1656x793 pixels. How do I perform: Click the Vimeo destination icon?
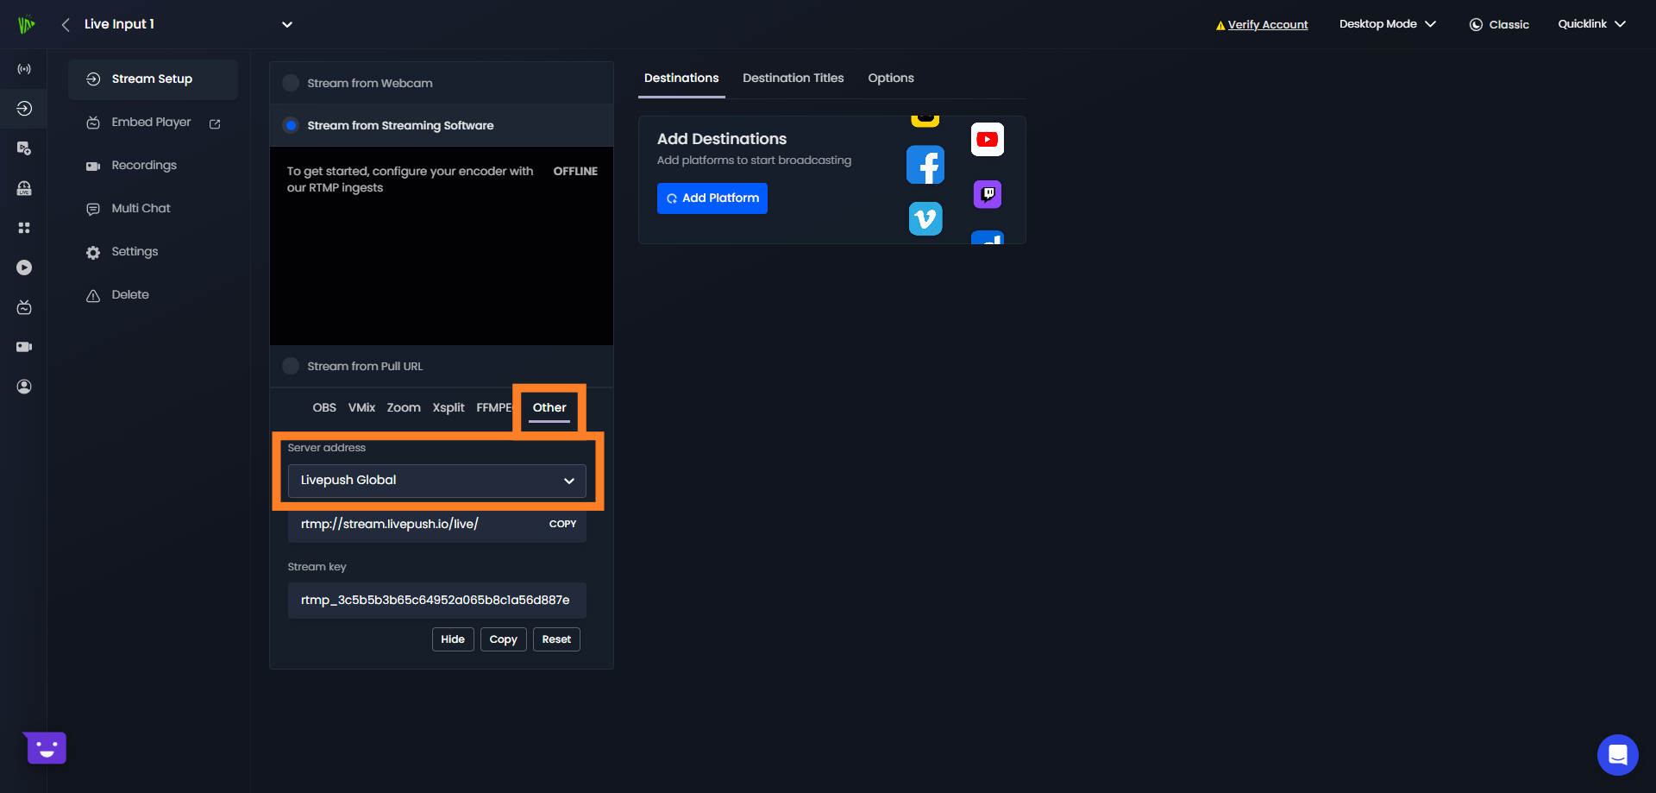[x=925, y=218]
